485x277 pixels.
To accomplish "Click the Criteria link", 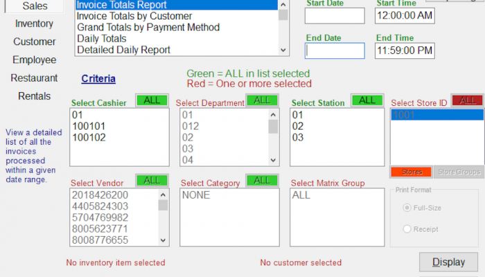I will pos(98,79).
